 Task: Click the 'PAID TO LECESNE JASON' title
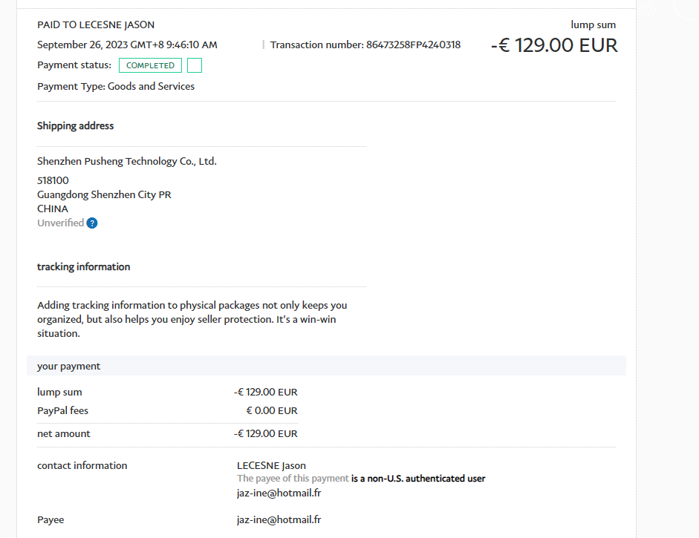pyautogui.click(x=96, y=25)
